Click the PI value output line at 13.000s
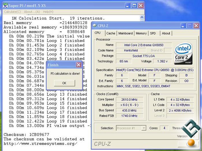Image resolution: width=202 pixels, height=151 pixels. (50, 126)
